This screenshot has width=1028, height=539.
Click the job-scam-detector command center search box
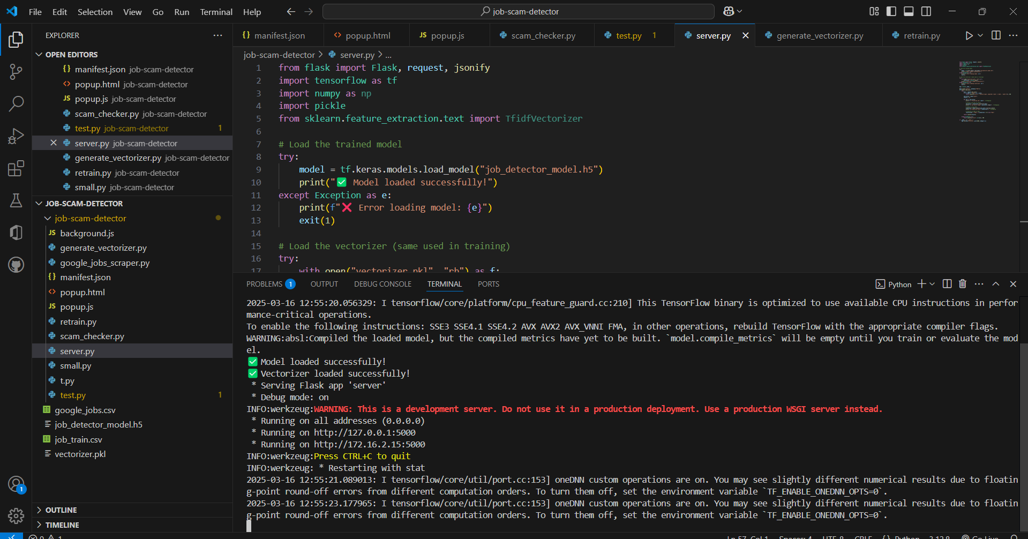click(x=518, y=11)
